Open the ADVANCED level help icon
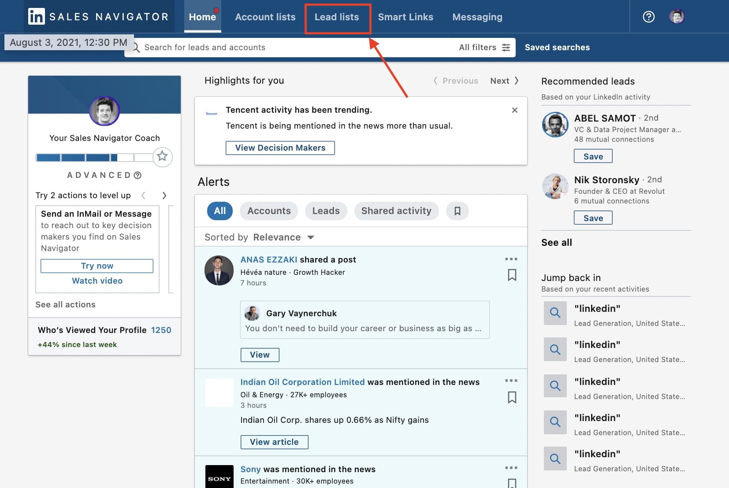 138,175
